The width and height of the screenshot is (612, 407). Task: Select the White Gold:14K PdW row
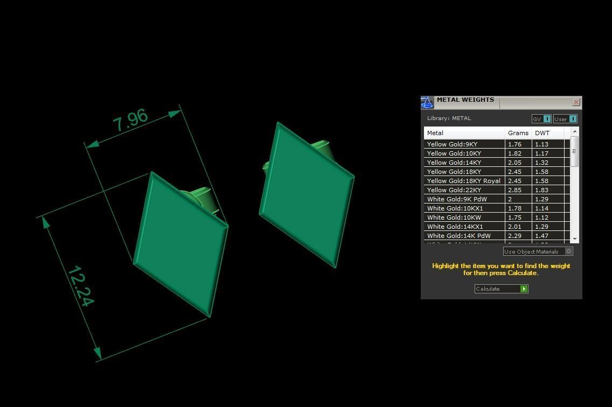click(x=497, y=236)
